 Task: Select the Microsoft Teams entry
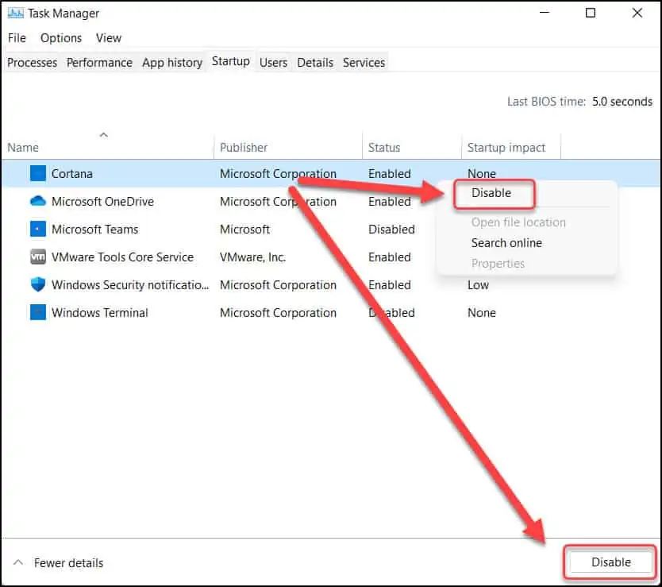point(94,229)
